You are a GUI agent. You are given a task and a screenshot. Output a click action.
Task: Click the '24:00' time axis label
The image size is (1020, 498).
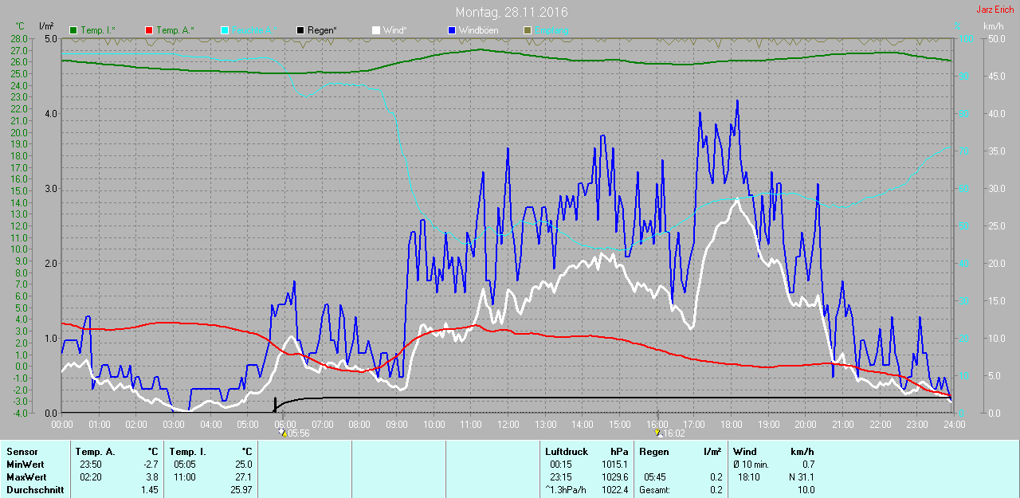pos(954,424)
